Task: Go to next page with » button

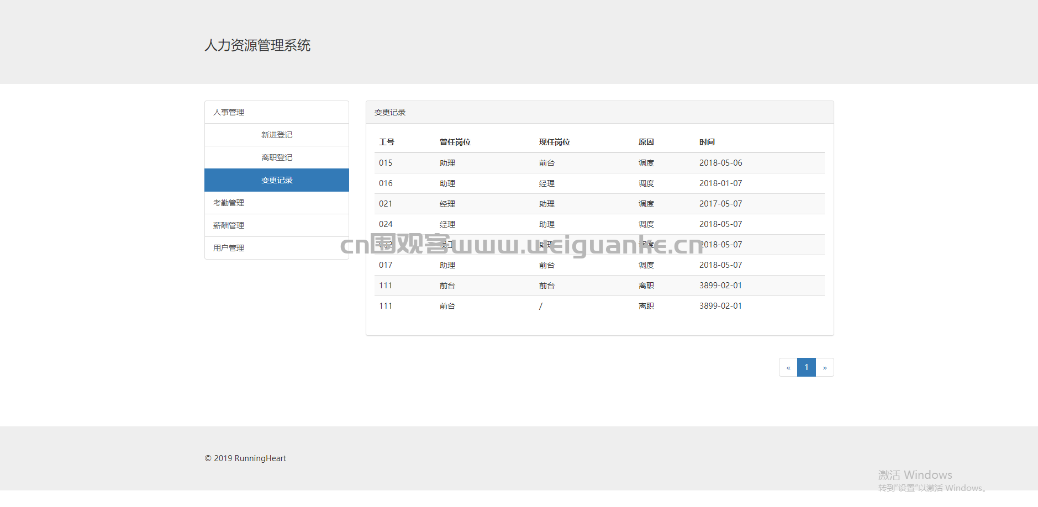Action: 825,367
